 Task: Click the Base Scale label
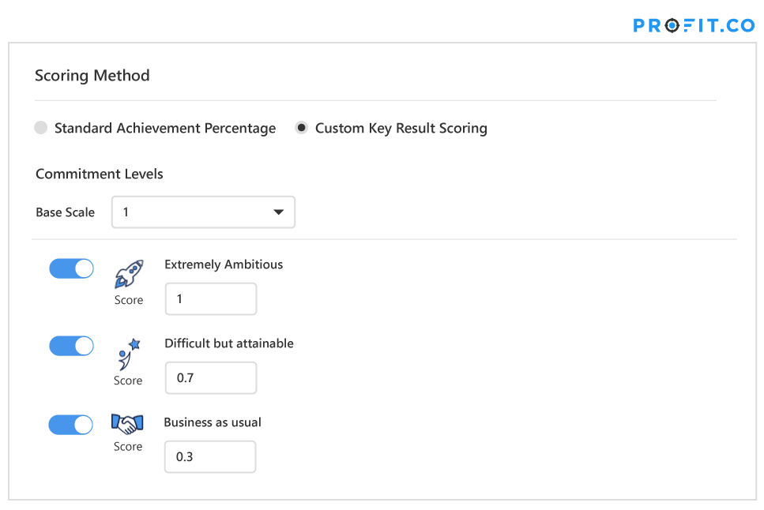click(x=66, y=212)
